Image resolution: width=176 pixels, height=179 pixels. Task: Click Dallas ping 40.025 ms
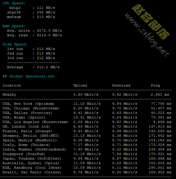(x=161, y=113)
